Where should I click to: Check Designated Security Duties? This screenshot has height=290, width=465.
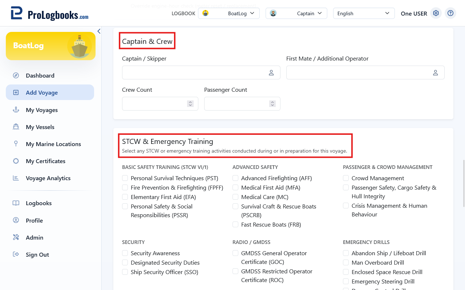tap(125, 262)
